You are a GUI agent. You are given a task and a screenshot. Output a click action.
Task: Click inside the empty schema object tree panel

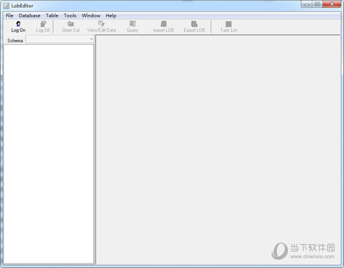(x=49, y=154)
